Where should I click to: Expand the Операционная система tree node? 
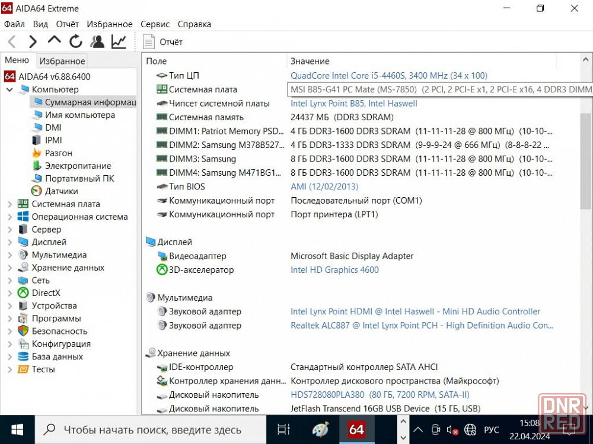(10, 217)
